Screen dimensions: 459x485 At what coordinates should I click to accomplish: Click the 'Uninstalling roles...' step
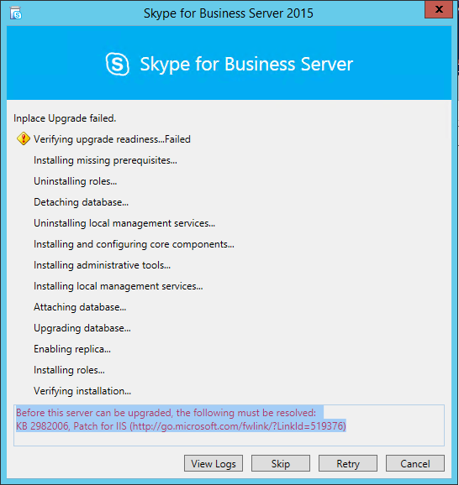click(x=76, y=181)
